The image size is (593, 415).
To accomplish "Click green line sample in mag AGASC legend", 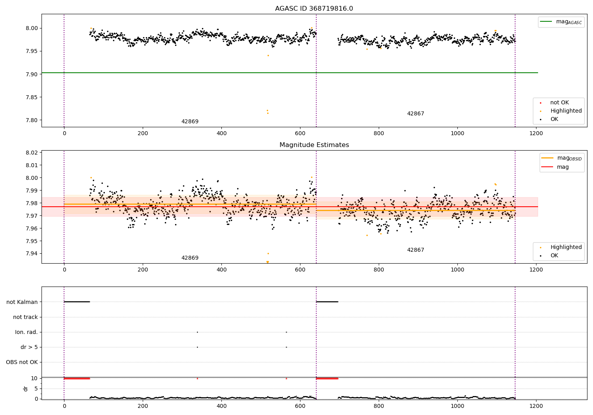I will click(546, 22).
